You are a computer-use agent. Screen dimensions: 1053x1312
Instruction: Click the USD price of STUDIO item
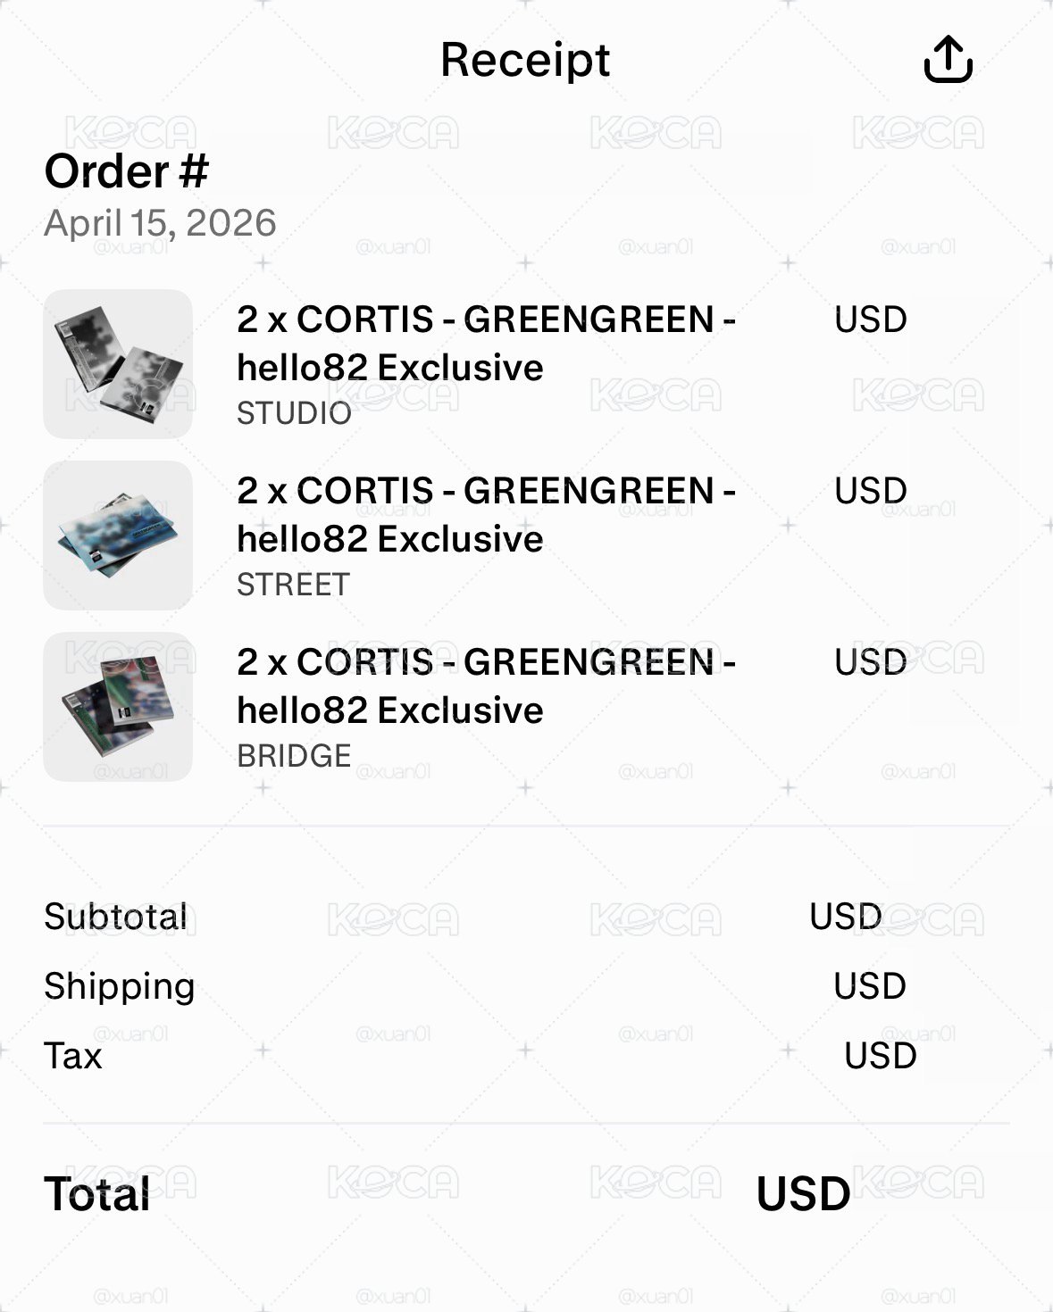point(871,320)
